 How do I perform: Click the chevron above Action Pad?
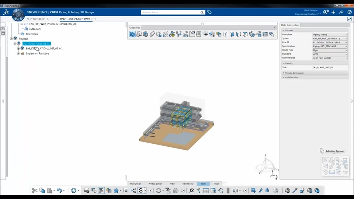click(202, 24)
